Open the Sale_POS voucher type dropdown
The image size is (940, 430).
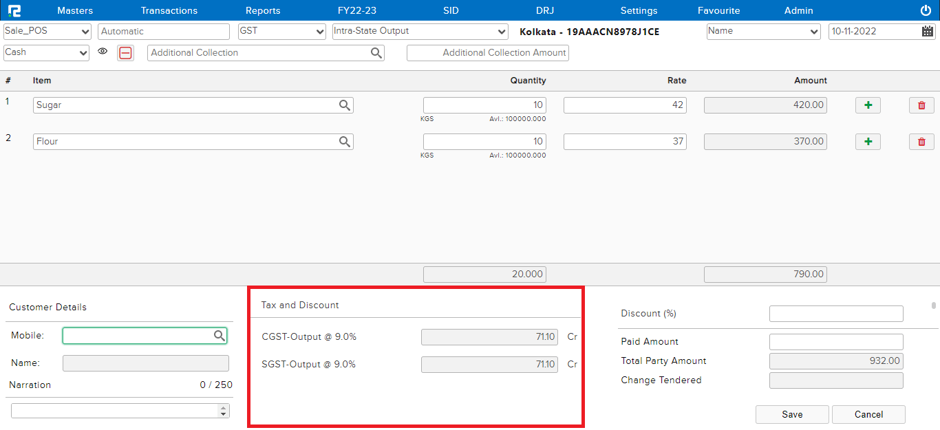click(x=47, y=32)
